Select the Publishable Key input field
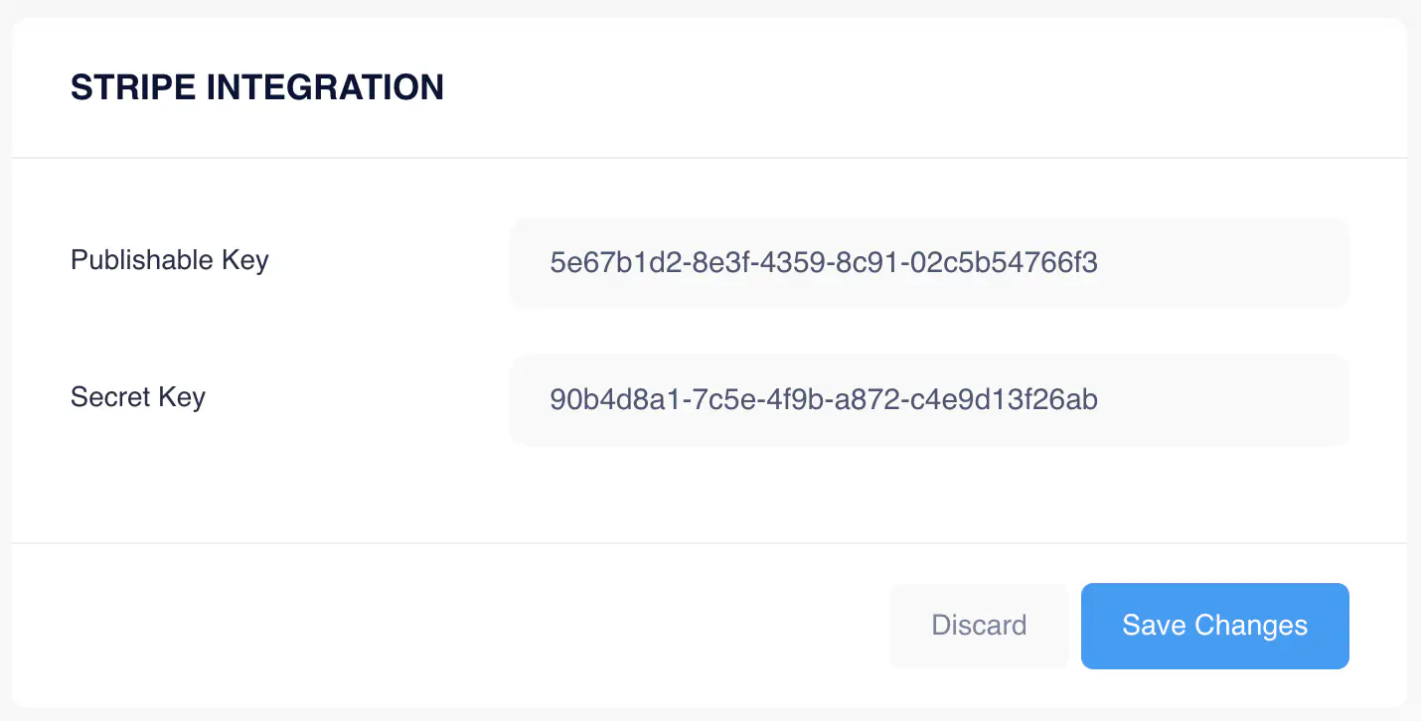The width and height of the screenshot is (1421, 721). pyautogui.click(x=929, y=261)
